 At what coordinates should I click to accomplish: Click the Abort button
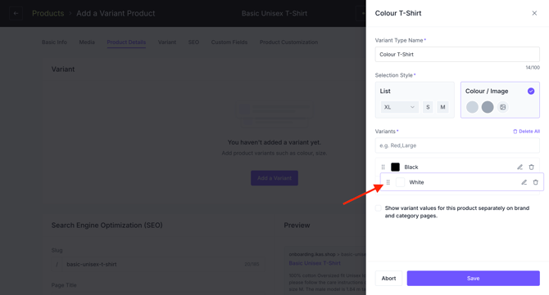click(x=388, y=278)
